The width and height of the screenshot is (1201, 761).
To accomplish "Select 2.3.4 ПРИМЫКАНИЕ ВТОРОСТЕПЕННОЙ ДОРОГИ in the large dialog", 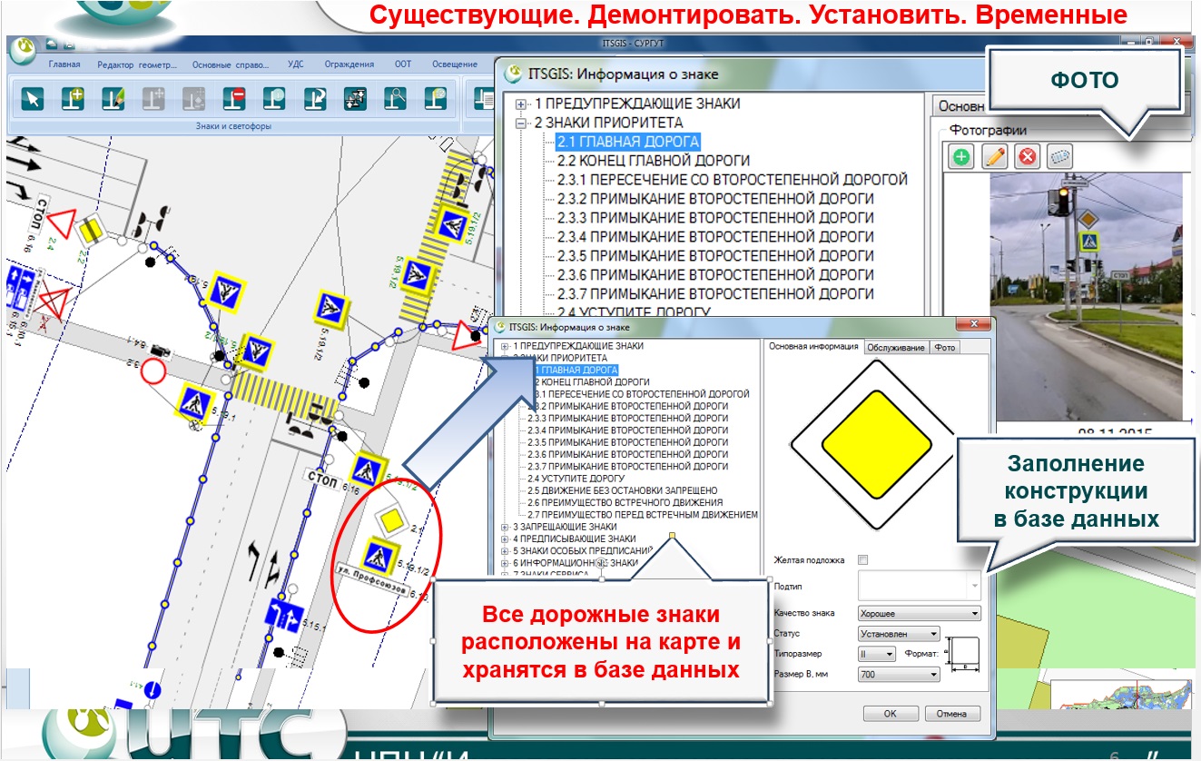I will pos(715,237).
